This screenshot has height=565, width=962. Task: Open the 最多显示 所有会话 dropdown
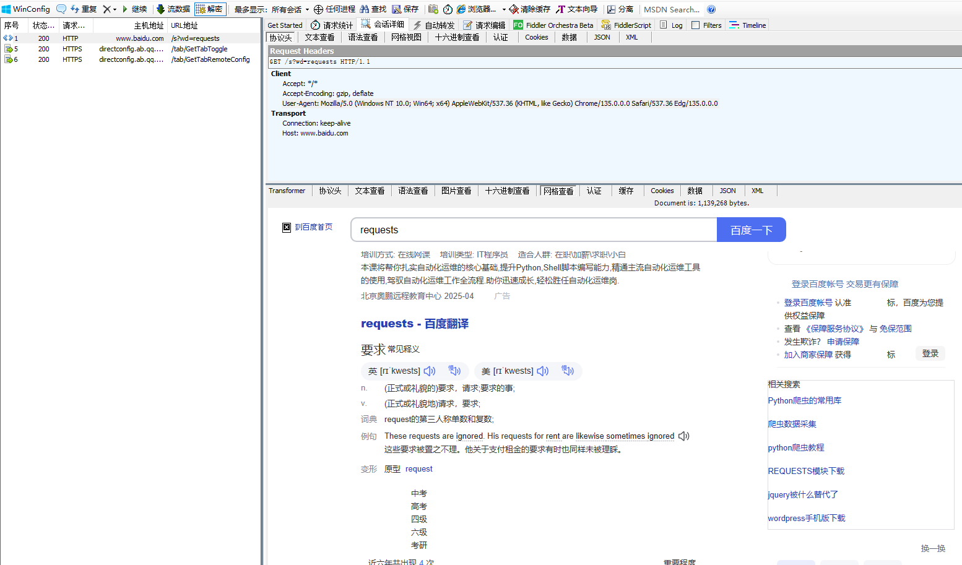(x=271, y=9)
